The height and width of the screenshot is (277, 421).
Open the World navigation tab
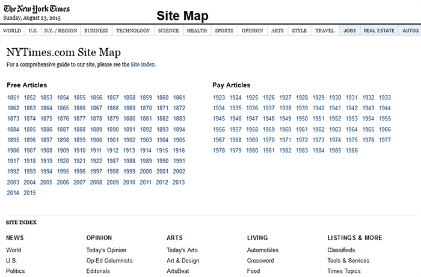click(13, 30)
